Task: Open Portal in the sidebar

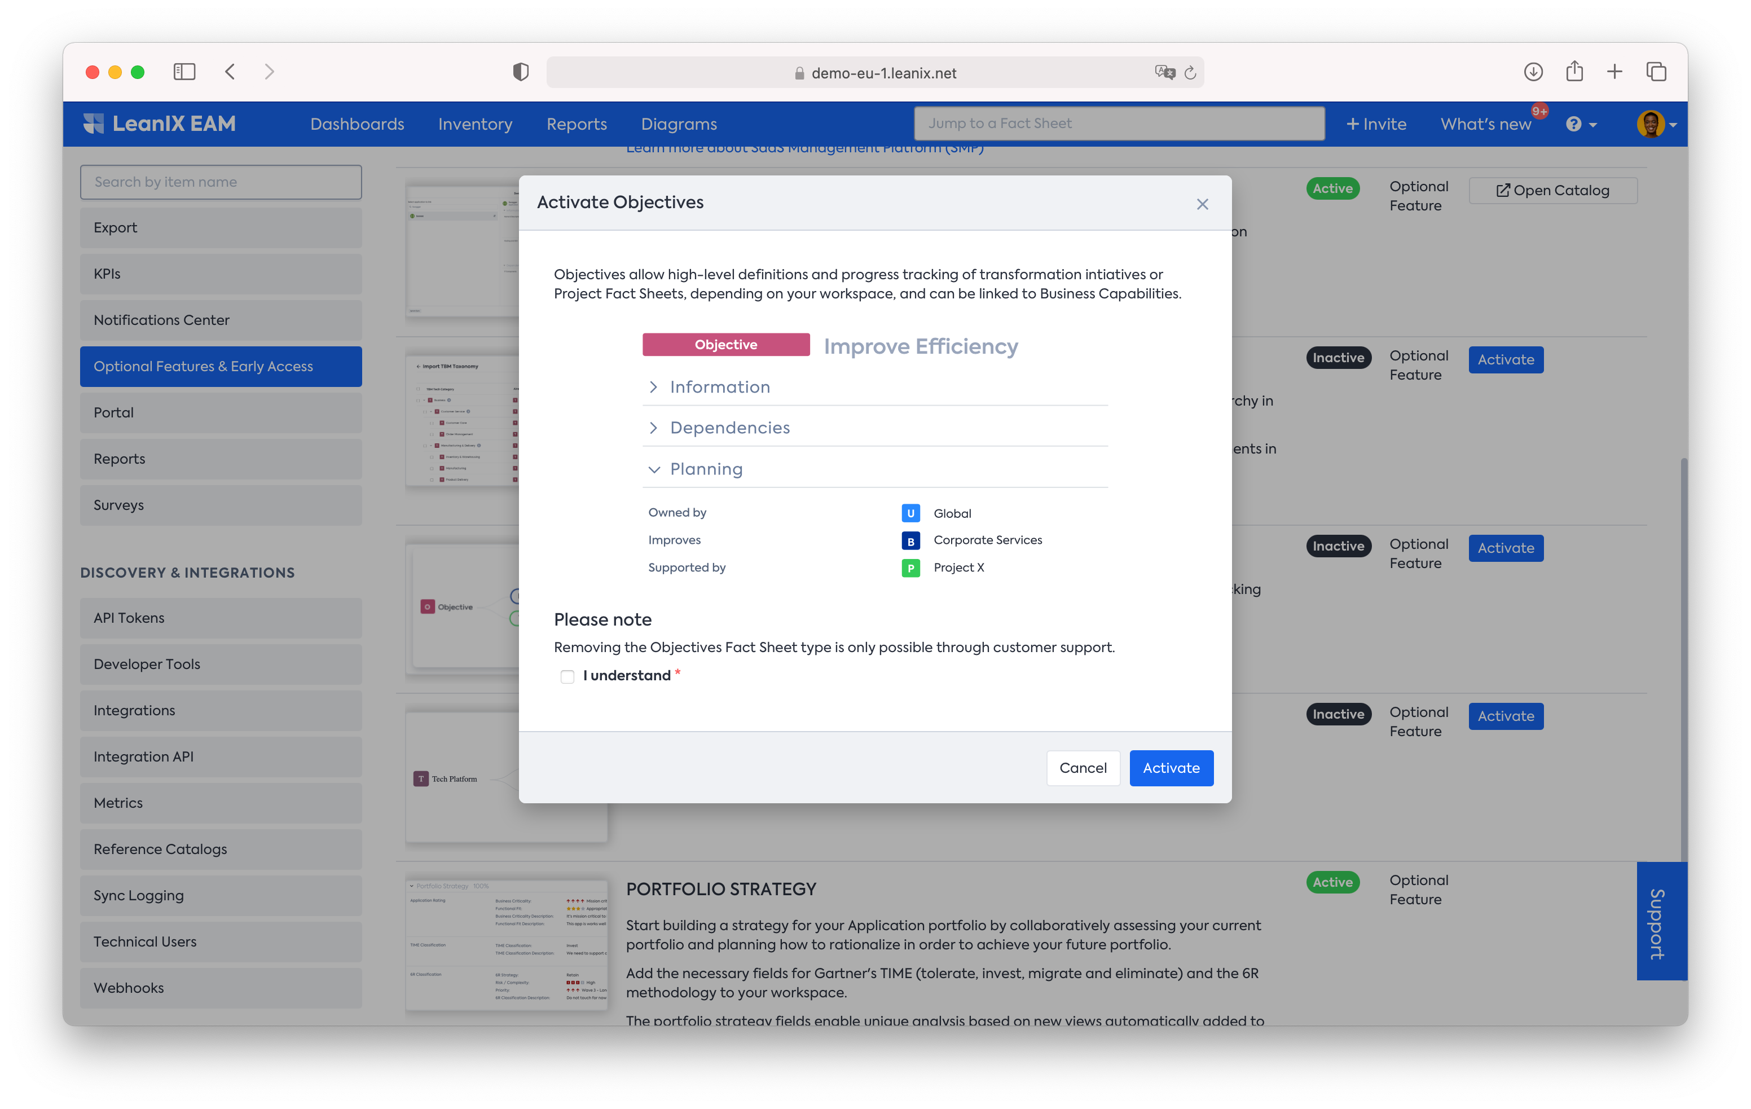Action: [x=221, y=412]
